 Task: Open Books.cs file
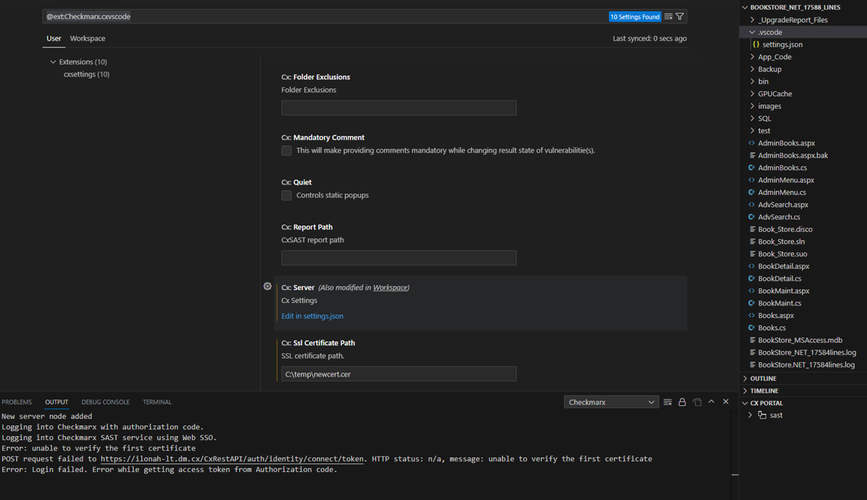(x=772, y=328)
